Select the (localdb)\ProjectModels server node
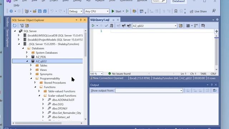The width and height of the screenshot is (229, 129). (55, 40)
